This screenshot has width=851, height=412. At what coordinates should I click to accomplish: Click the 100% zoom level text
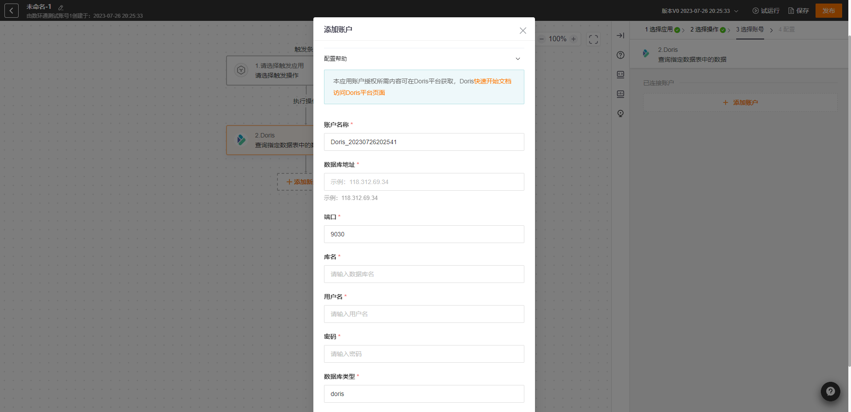point(558,39)
